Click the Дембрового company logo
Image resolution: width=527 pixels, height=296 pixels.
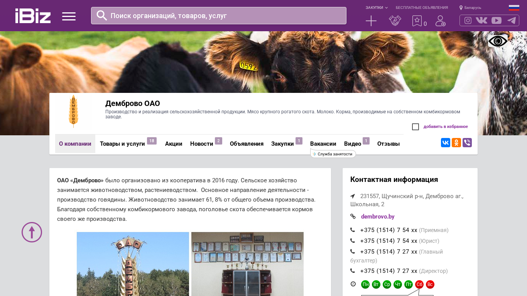(74, 112)
